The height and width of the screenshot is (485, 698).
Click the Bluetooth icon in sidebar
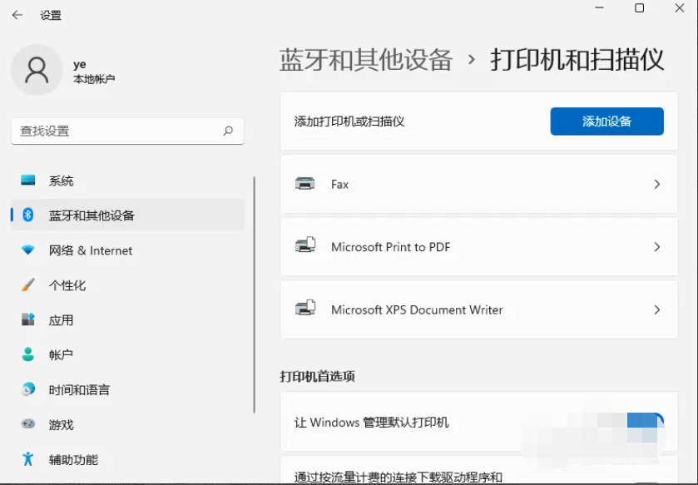(x=28, y=215)
